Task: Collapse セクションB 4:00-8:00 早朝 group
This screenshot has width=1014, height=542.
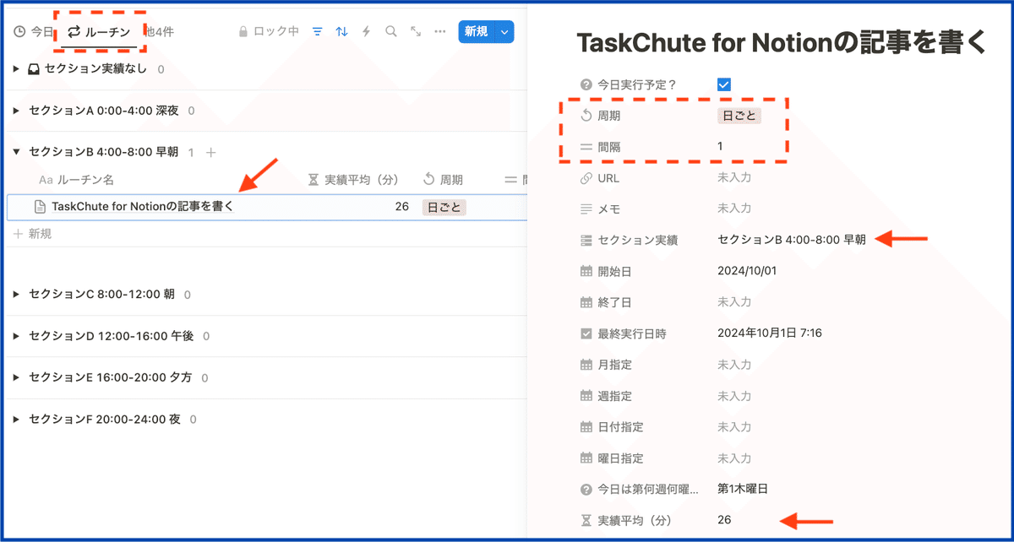Action: [16, 152]
